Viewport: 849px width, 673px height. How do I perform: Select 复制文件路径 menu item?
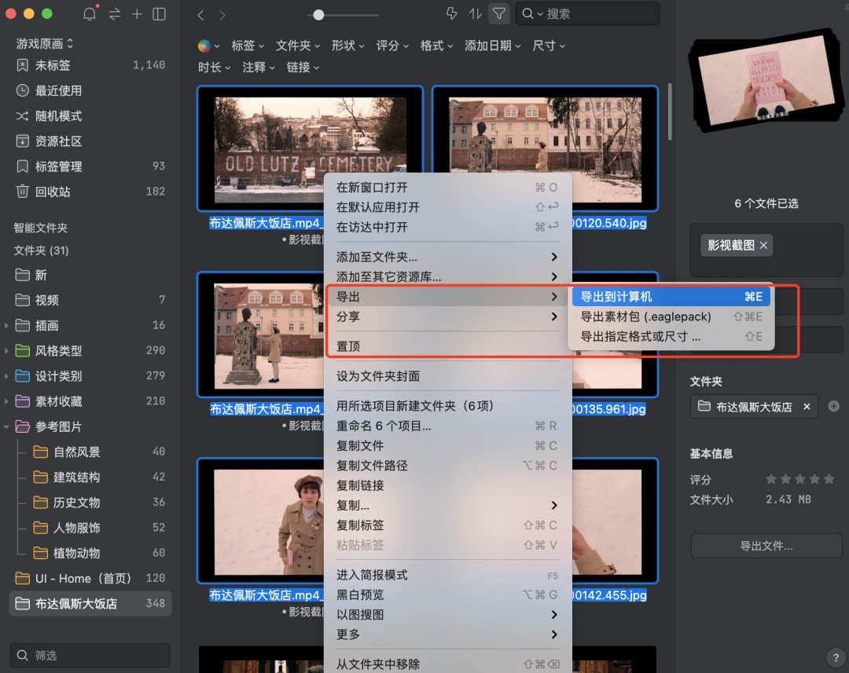(x=447, y=465)
